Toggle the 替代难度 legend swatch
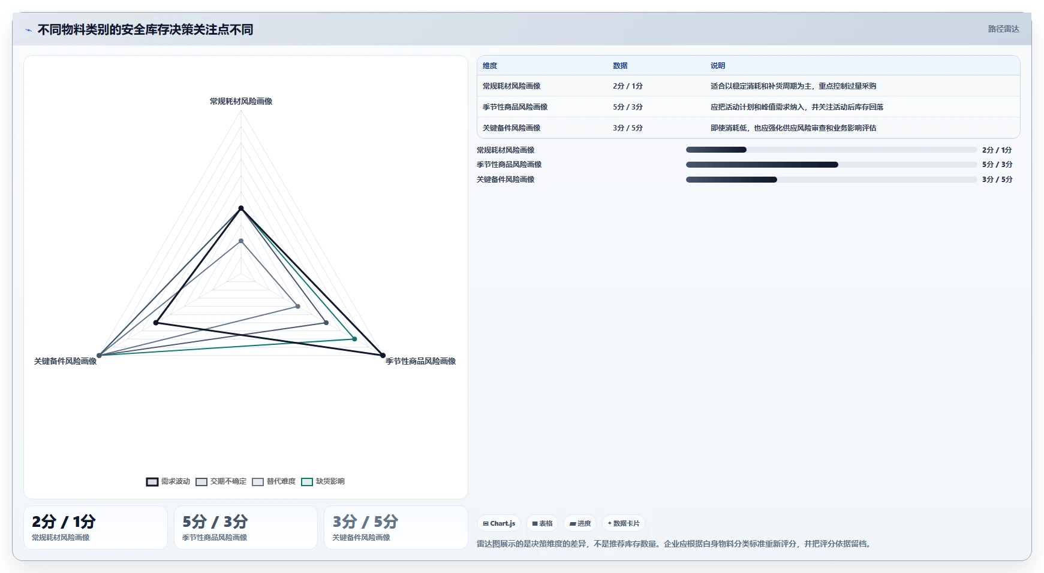 pos(258,482)
